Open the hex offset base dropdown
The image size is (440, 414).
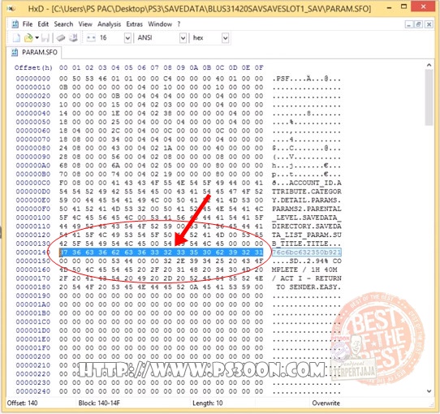click(225, 37)
